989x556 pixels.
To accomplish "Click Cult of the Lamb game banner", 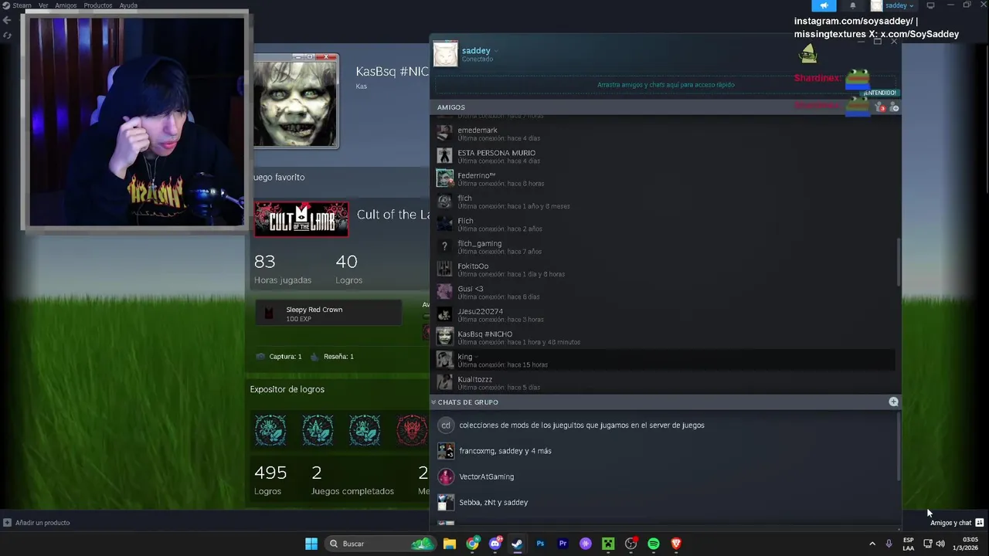I will tap(301, 219).
